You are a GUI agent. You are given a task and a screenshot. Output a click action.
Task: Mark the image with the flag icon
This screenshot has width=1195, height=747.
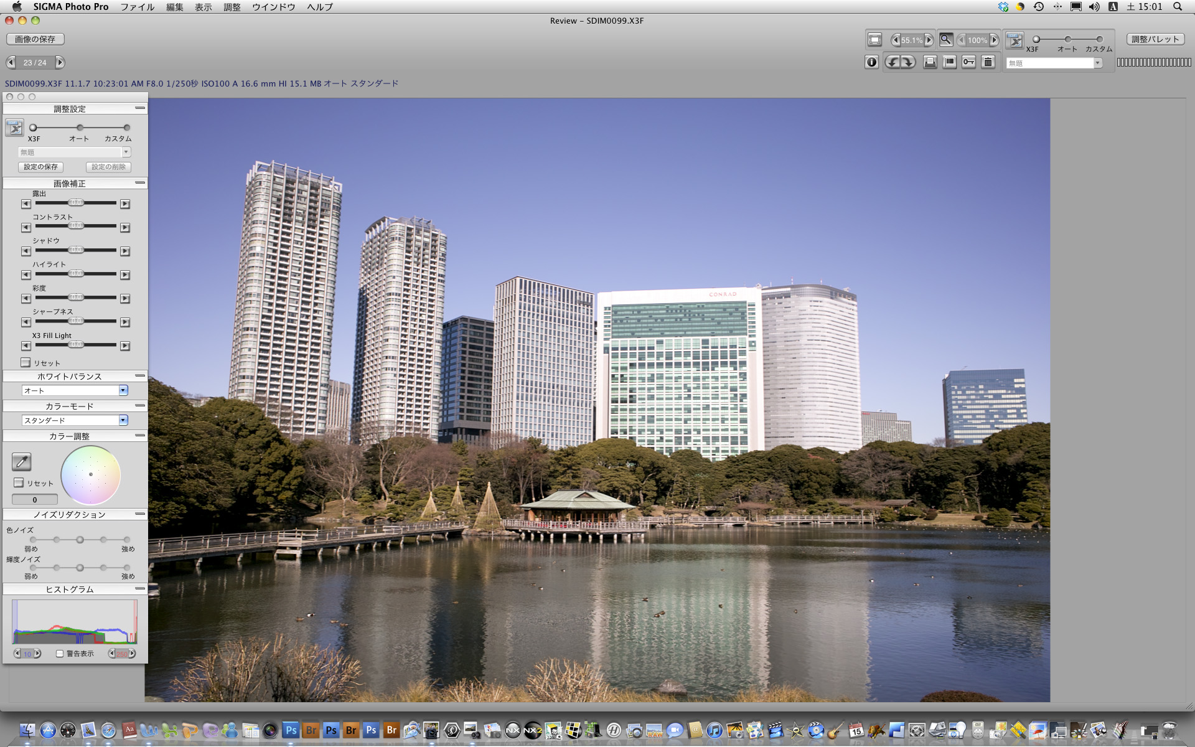click(x=949, y=62)
